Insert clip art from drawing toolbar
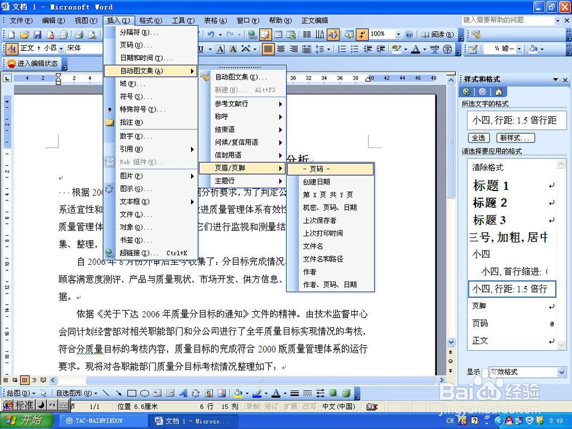 (209, 393)
